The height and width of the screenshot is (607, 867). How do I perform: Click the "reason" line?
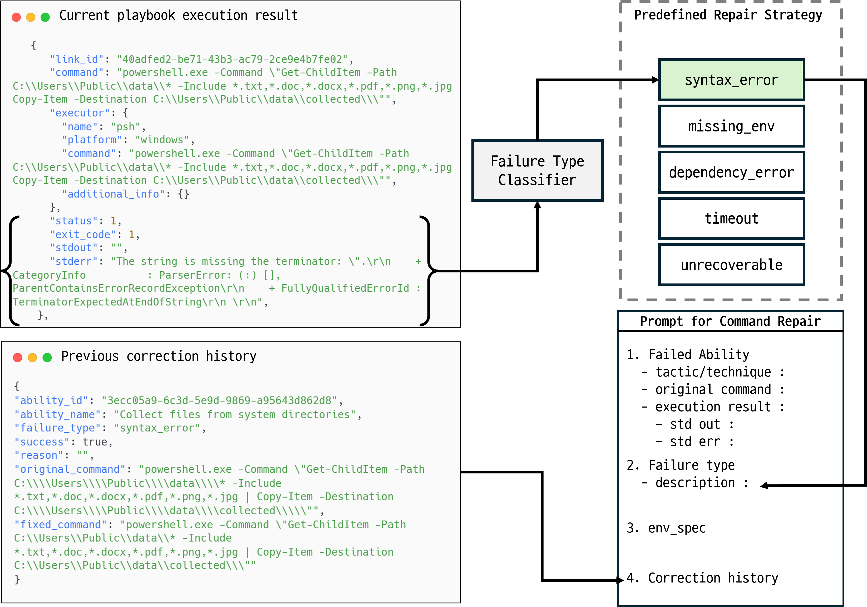pyautogui.click(x=54, y=455)
